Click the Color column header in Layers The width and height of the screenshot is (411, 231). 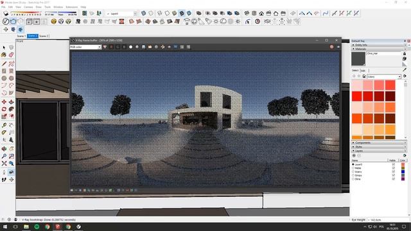point(403,160)
